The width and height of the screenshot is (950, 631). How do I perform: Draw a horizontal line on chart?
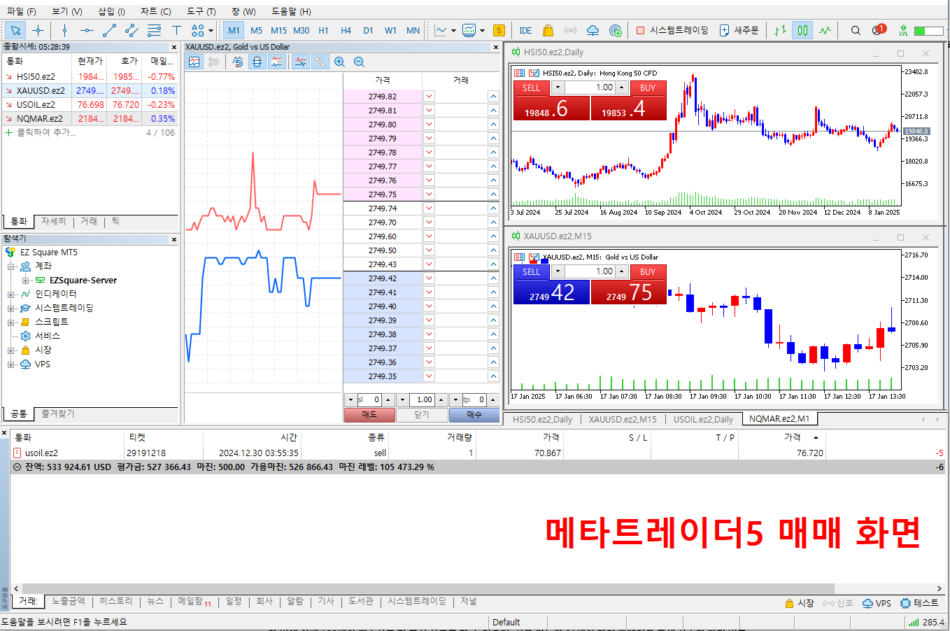click(87, 30)
